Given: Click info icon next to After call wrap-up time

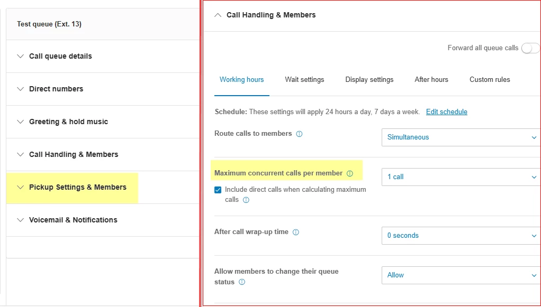Looking at the screenshot, I should click(296, 232).
